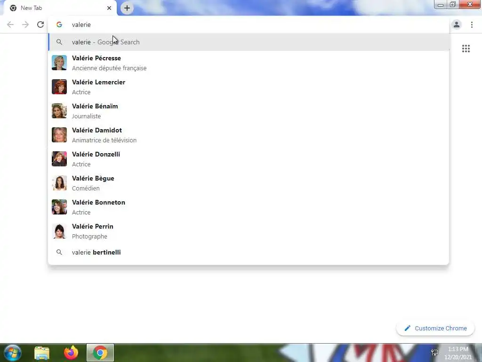Select Valérie Donzelli suggestion

(249, 159)
